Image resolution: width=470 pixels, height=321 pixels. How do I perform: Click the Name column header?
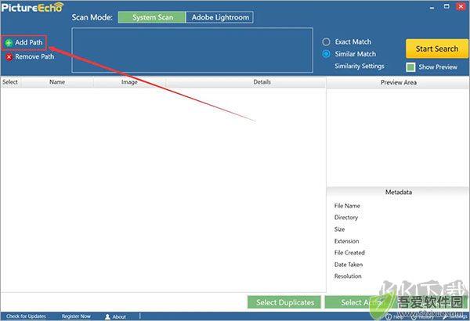57,82
